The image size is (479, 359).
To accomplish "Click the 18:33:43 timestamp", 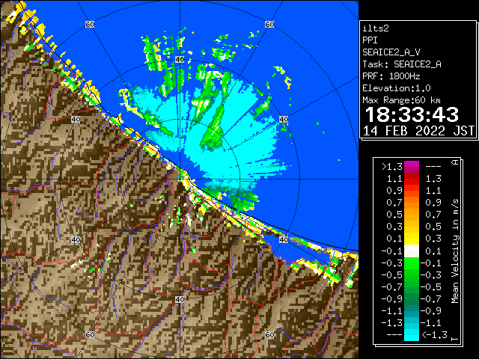I will (x=412, y=114).
